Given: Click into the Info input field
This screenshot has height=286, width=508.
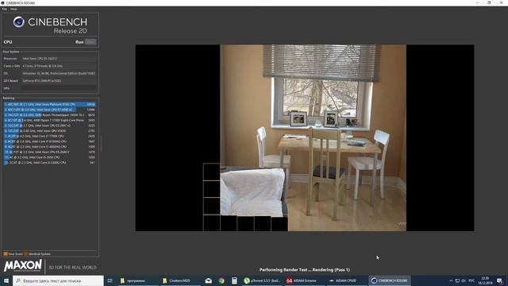Looking at the screenshot, I should click(59, 88).
